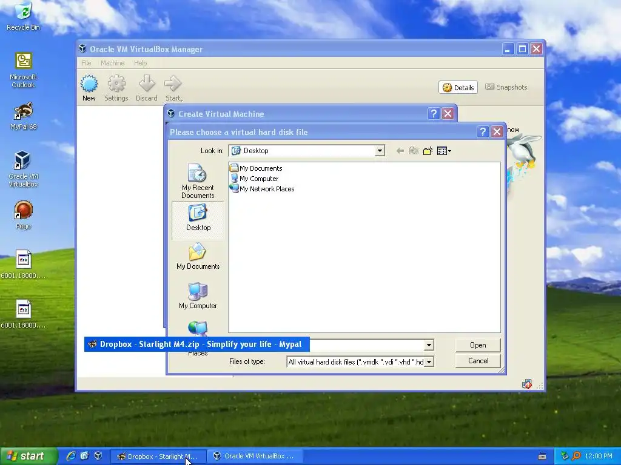Click help button of Create Virtual Machine
The height and width of the screenshot is (465, 621).
pyautogui.click(x=433, y=113)
